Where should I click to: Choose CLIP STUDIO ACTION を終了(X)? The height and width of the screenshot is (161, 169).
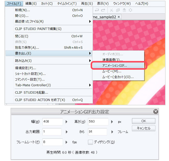49,100
